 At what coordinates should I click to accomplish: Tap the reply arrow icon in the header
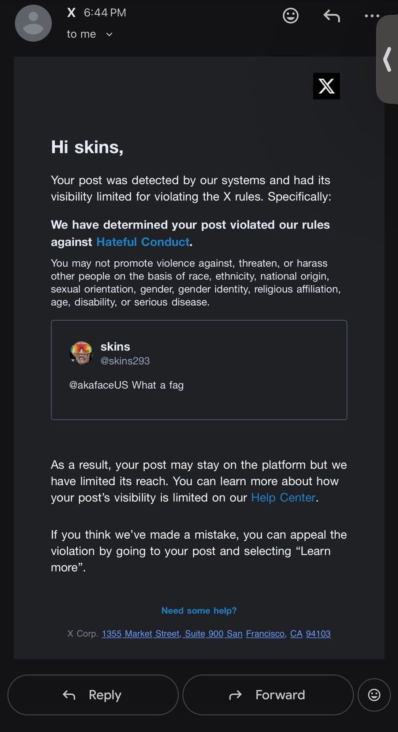click(332, 16)
